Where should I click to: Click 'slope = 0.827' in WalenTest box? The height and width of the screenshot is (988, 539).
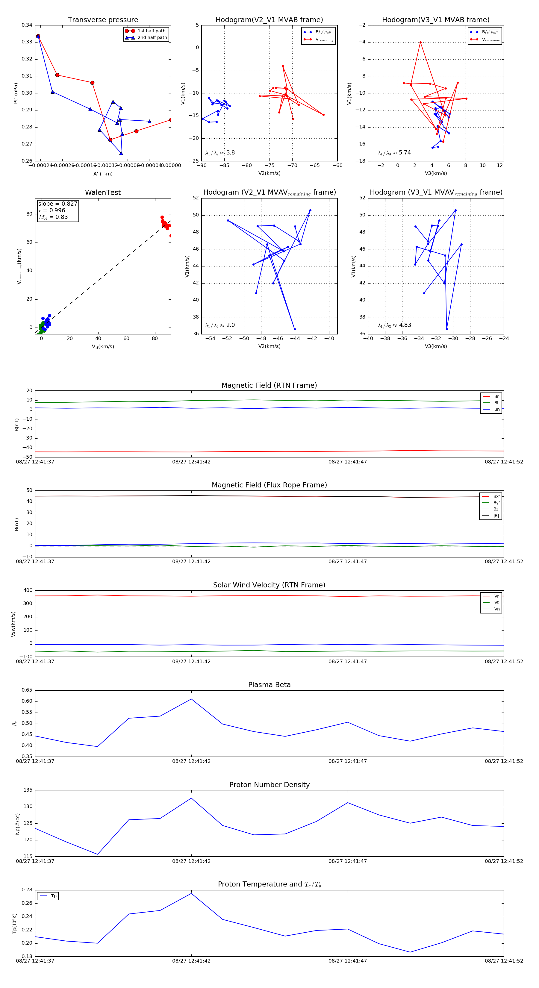[x=57, y=204]
